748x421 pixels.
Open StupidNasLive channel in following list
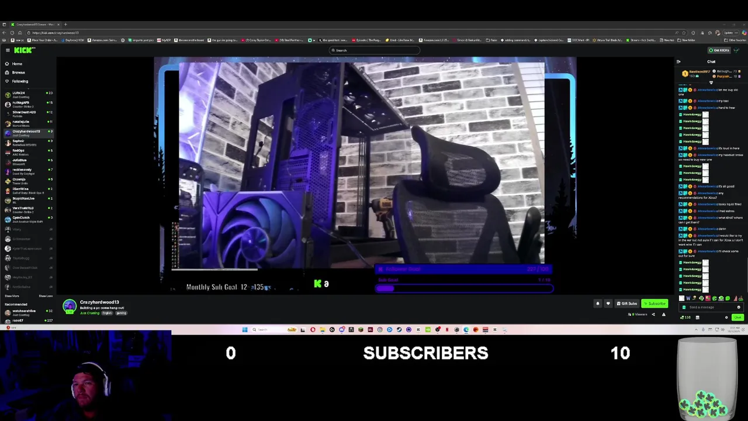[x=28, y=199]
